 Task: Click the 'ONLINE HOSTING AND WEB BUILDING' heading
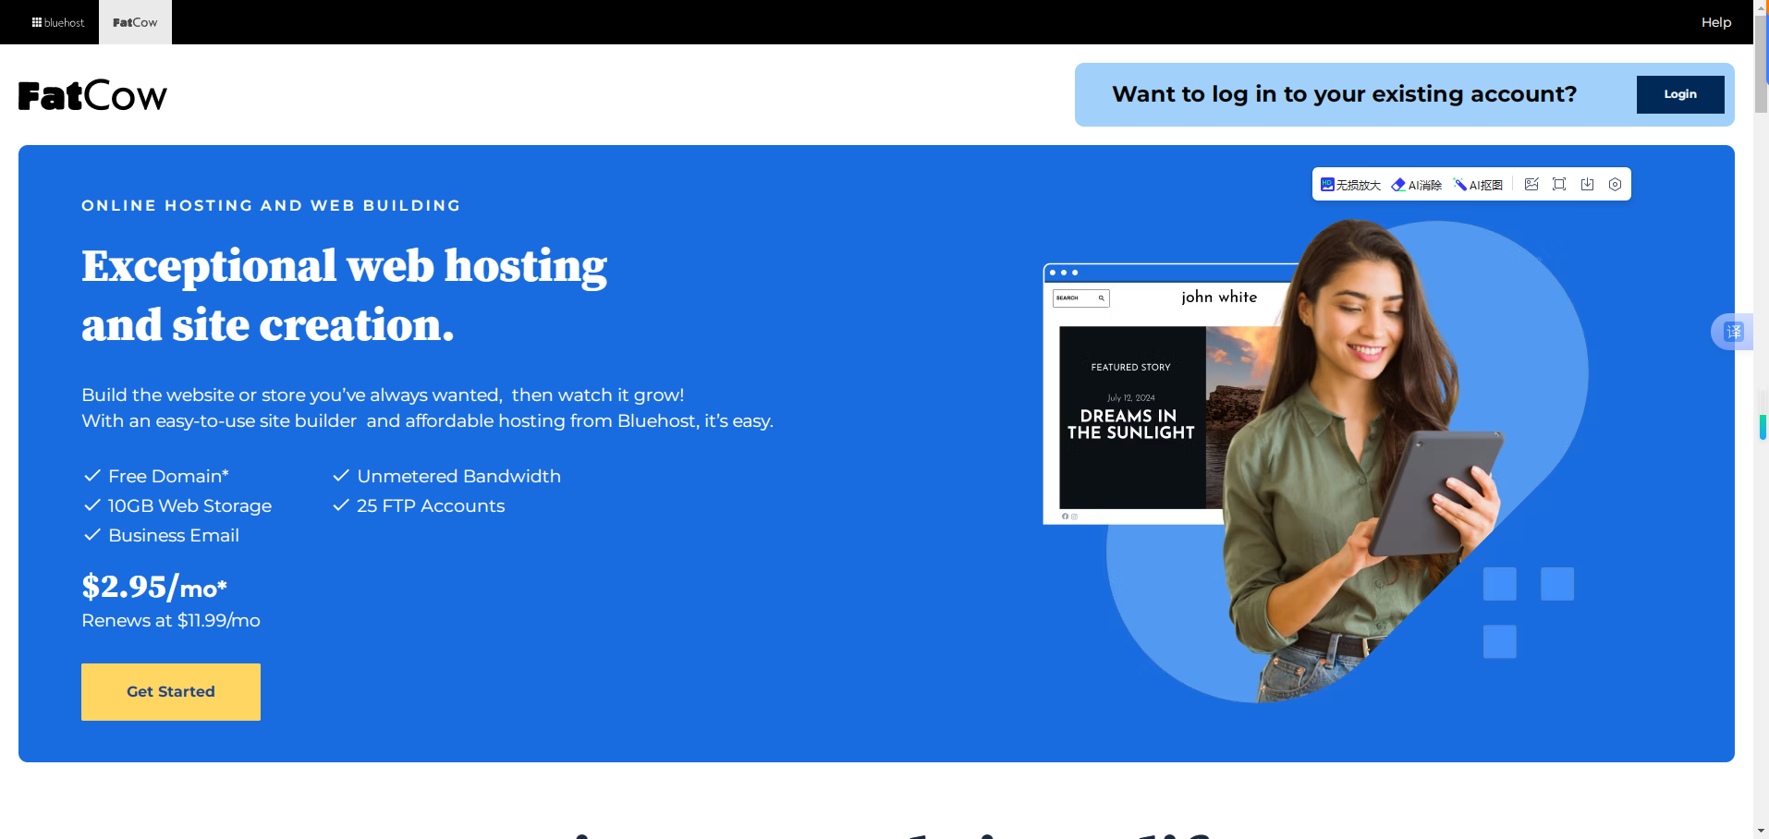point(271,205)
